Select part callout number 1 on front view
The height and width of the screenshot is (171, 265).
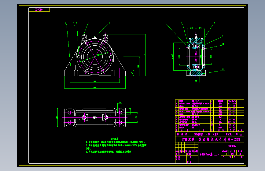coord(66,23)
